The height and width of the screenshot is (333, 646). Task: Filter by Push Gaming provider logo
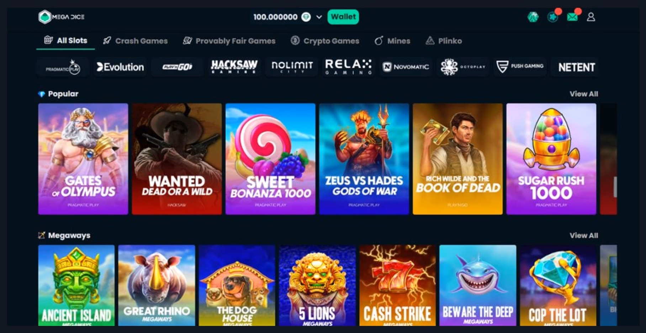(x=520, y=67)
